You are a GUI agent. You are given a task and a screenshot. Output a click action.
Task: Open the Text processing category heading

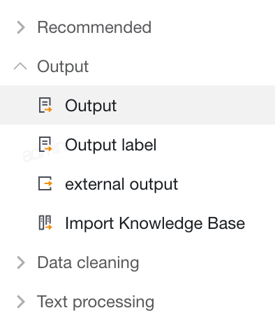coord(96,302)
